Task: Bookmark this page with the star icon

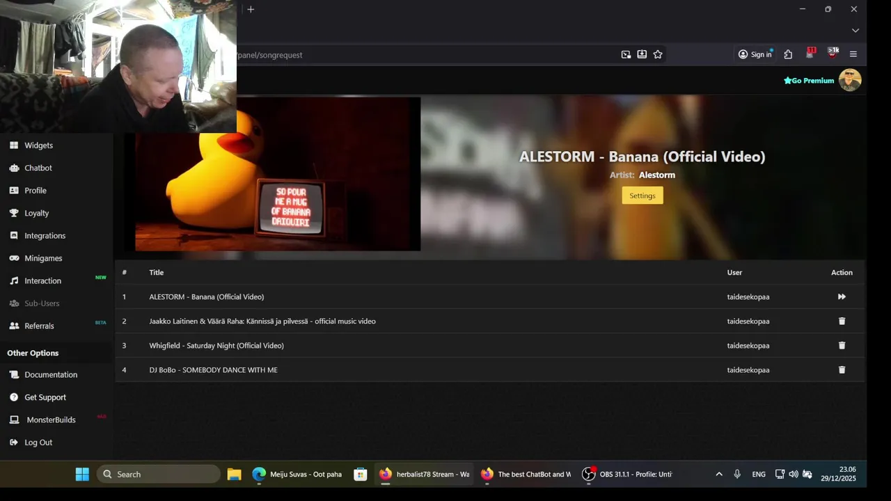Action: click(x=658, y=54)
